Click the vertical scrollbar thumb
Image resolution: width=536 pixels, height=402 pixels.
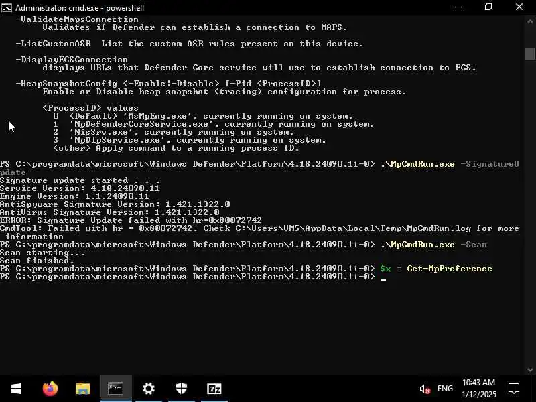tap(530, 54)
